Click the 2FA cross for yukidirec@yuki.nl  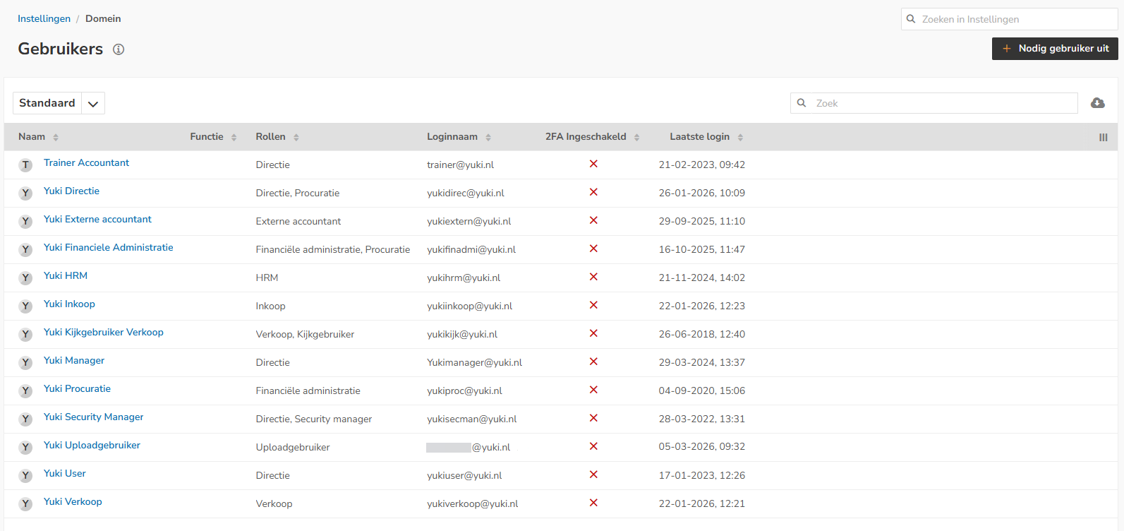click(x=593, y=192)
